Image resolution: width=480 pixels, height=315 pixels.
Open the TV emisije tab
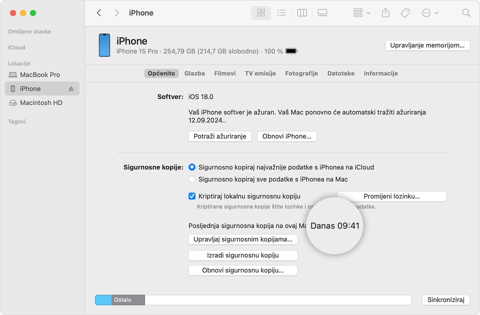coord(260,73)
